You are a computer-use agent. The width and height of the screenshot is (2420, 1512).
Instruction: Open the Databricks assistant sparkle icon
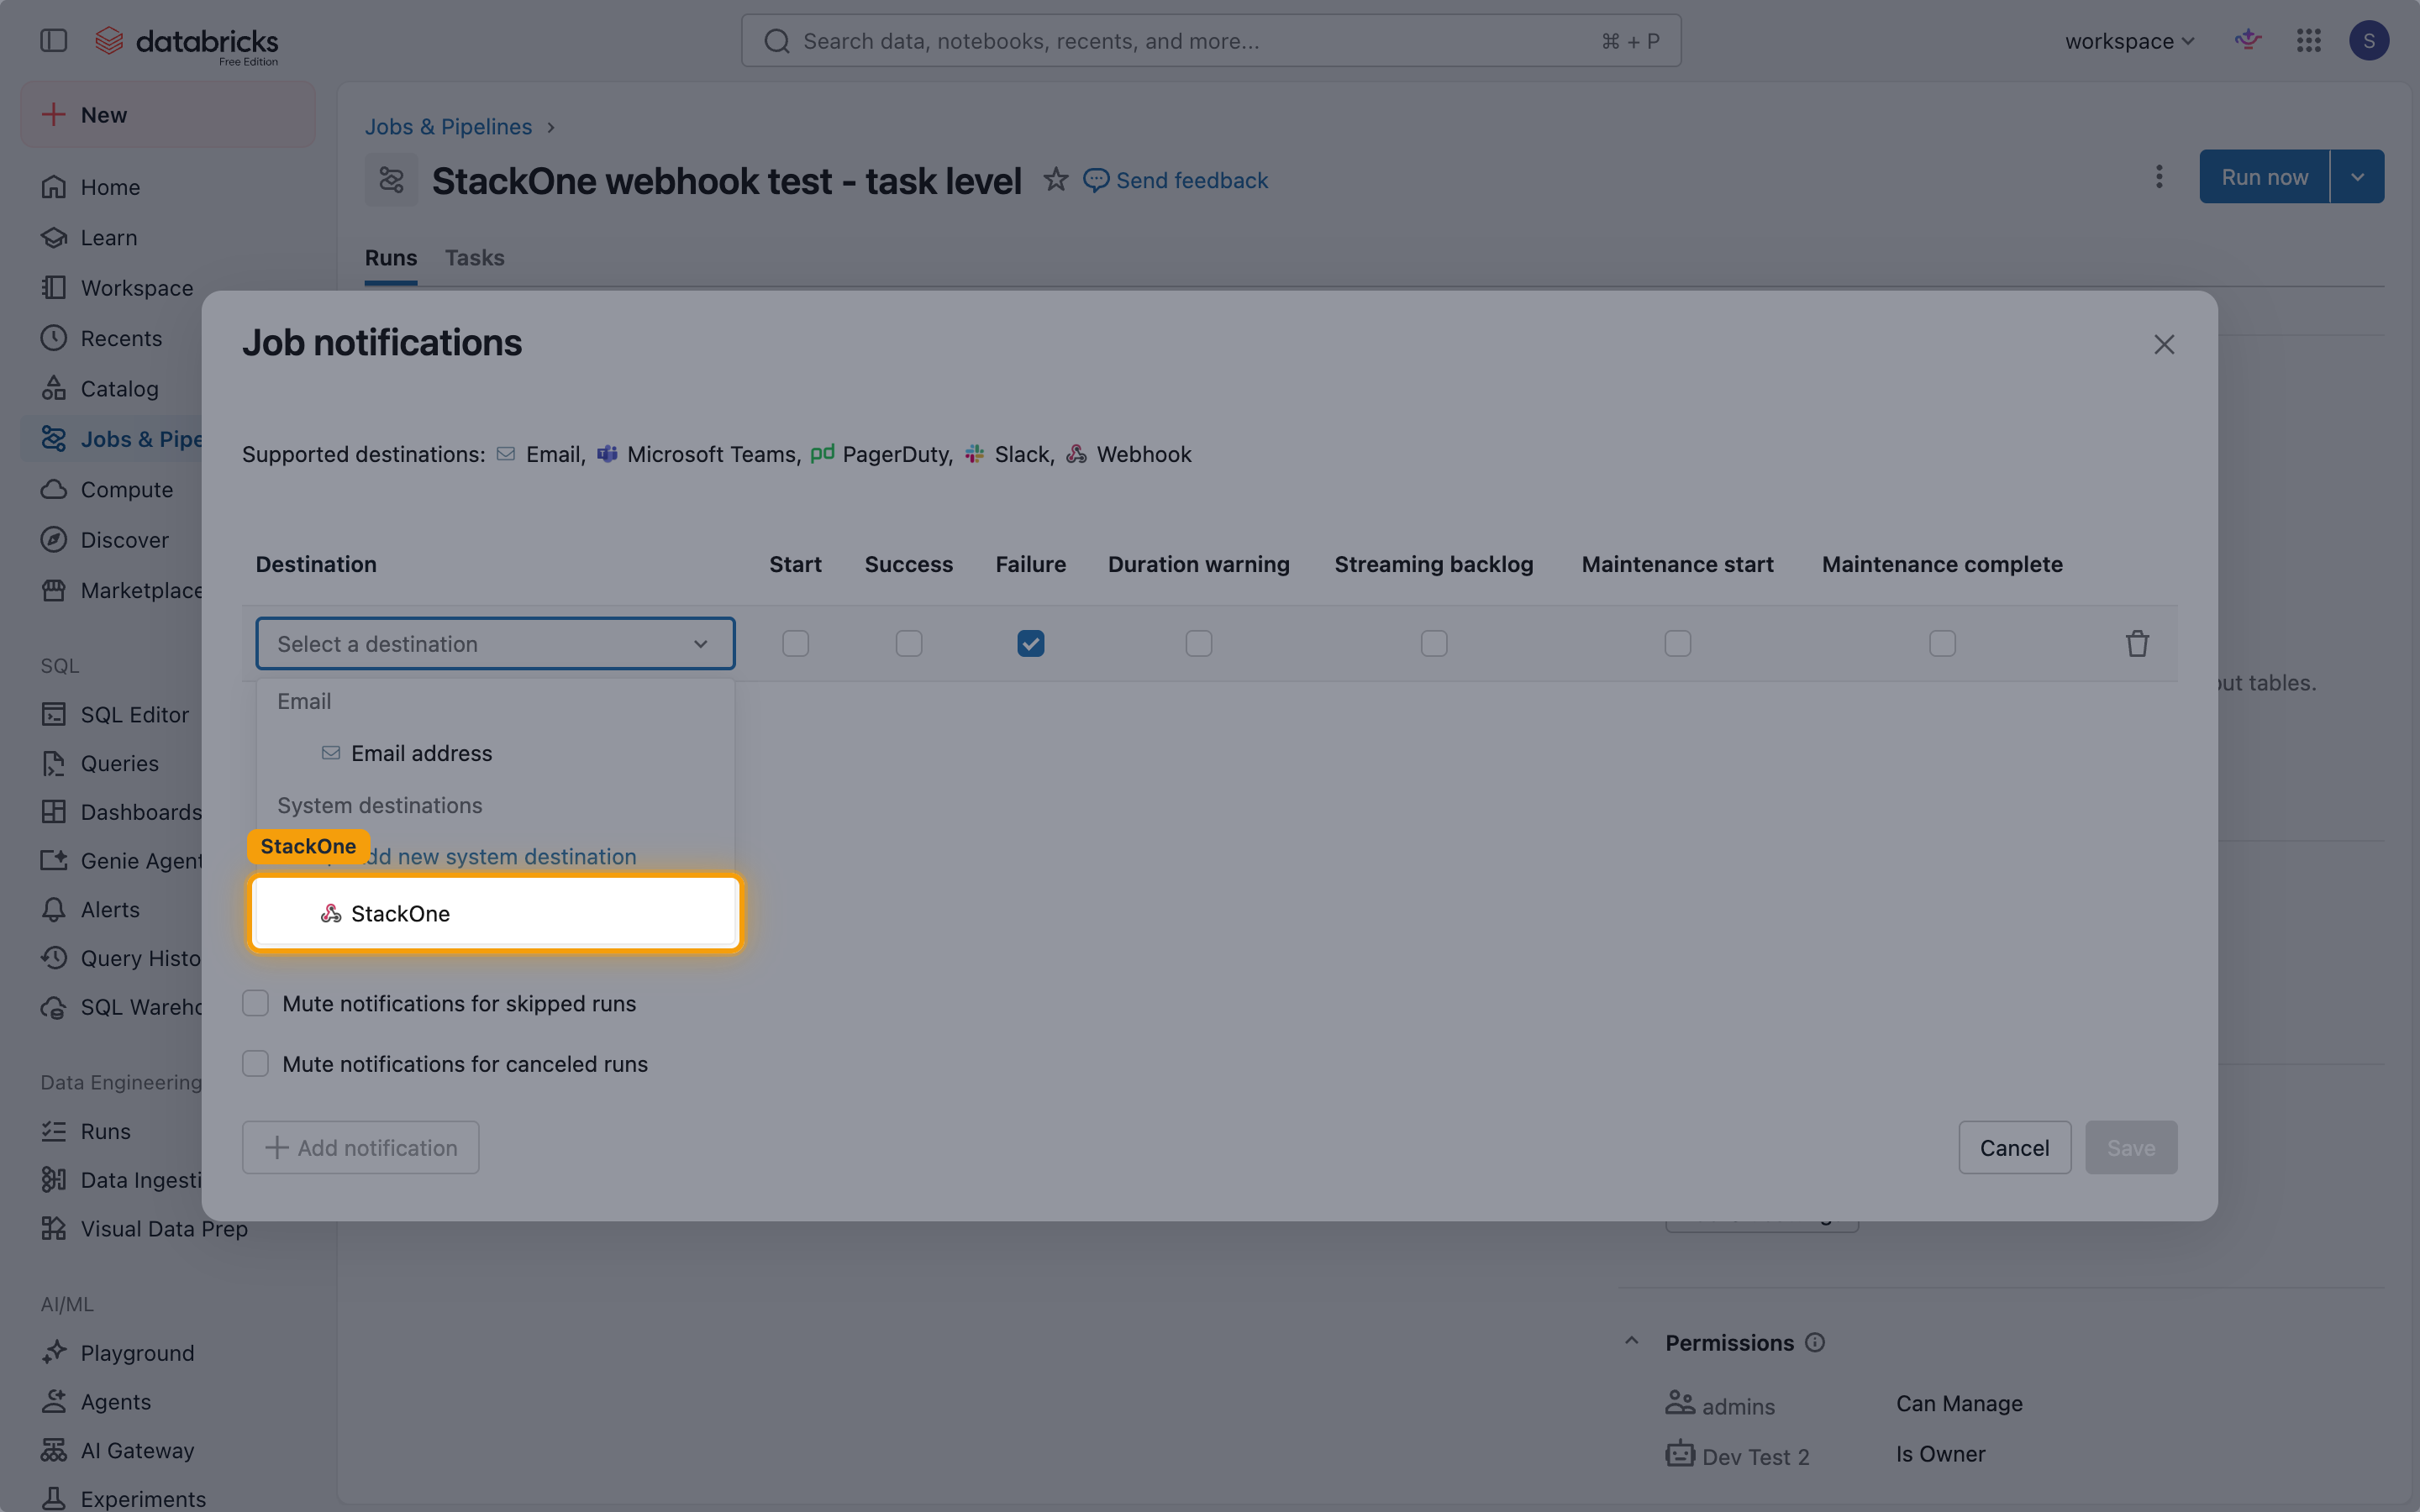coord(2248,40)
